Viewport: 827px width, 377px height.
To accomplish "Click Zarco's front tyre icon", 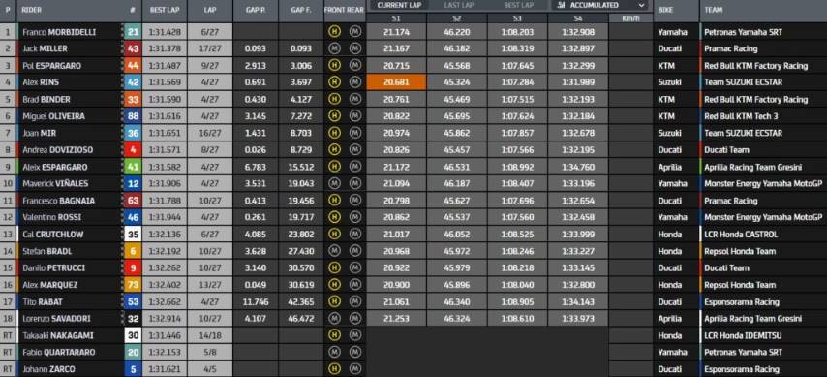I will tap(333, 369).
